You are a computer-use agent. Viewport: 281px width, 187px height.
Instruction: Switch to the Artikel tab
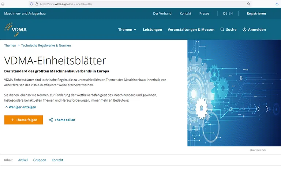coord(23,160)
